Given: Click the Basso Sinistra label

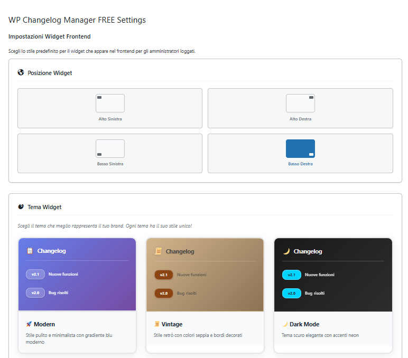Looking at the screenshot, I should tap(110, 164).
